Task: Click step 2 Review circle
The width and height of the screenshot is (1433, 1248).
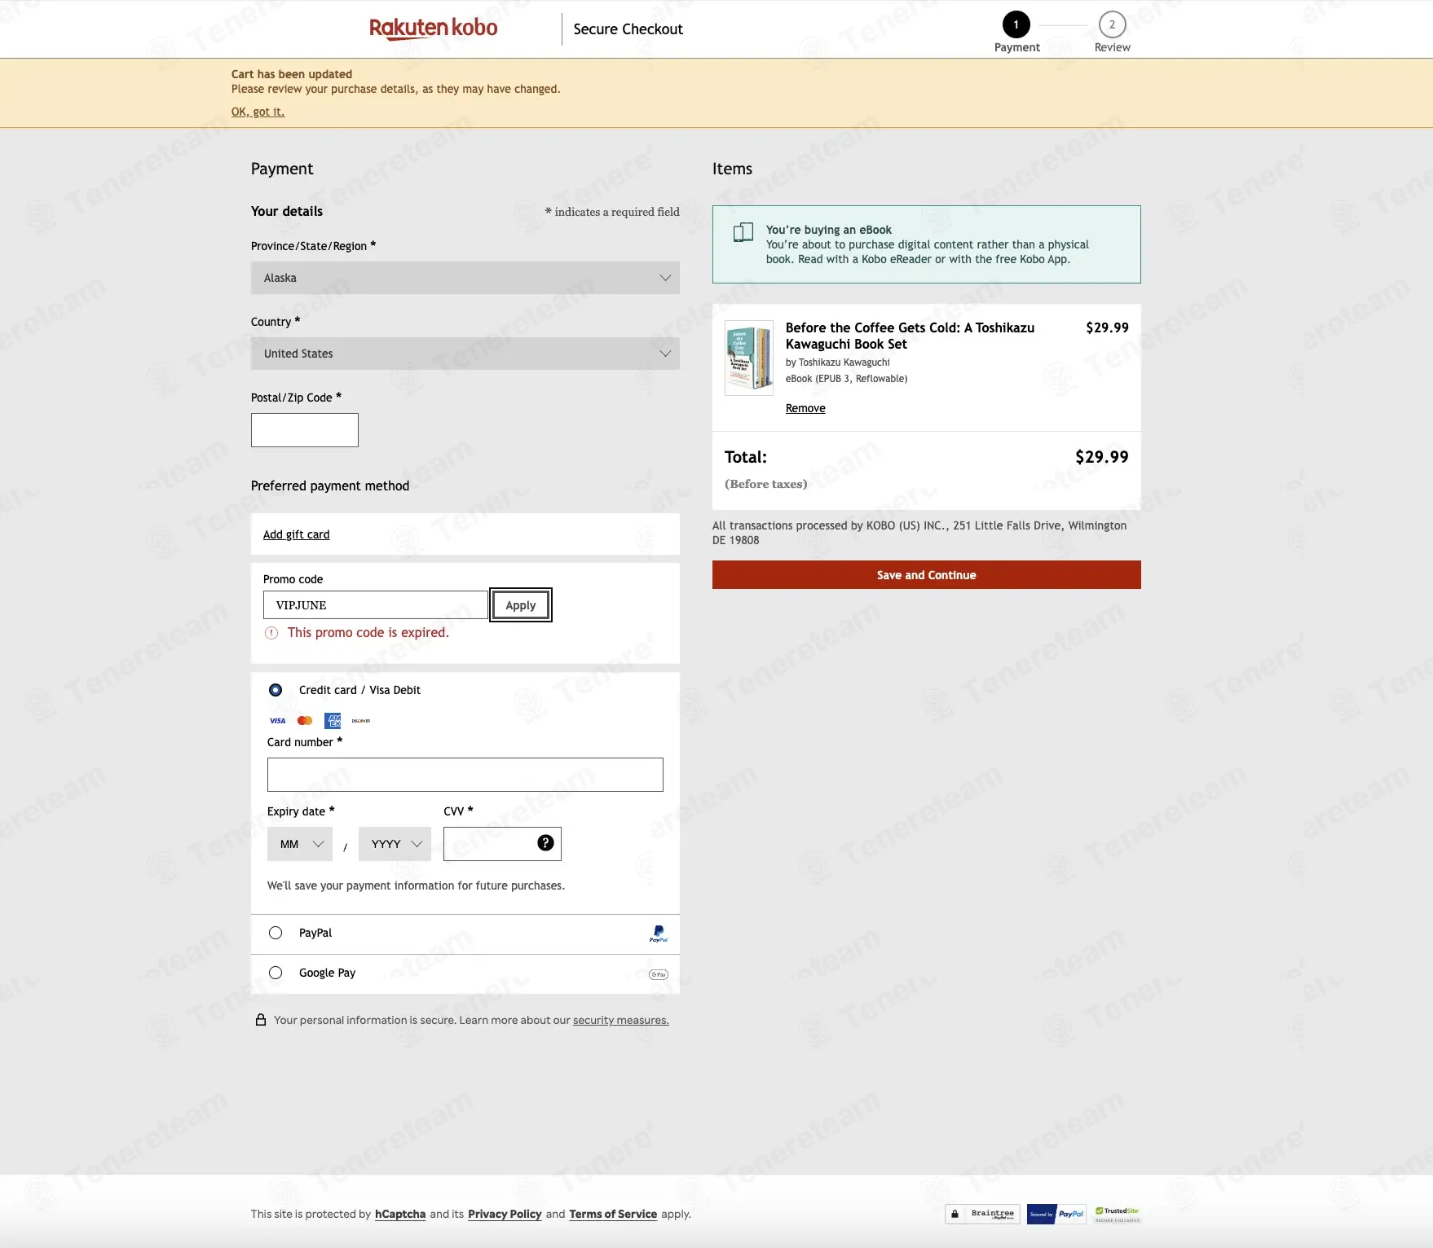Action: (x=1112, y=24)
